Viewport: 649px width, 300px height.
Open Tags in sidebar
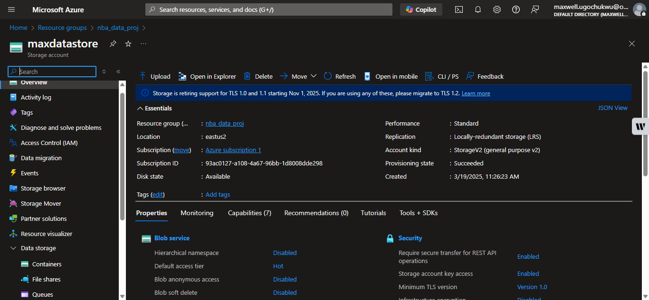coord(27,112)
